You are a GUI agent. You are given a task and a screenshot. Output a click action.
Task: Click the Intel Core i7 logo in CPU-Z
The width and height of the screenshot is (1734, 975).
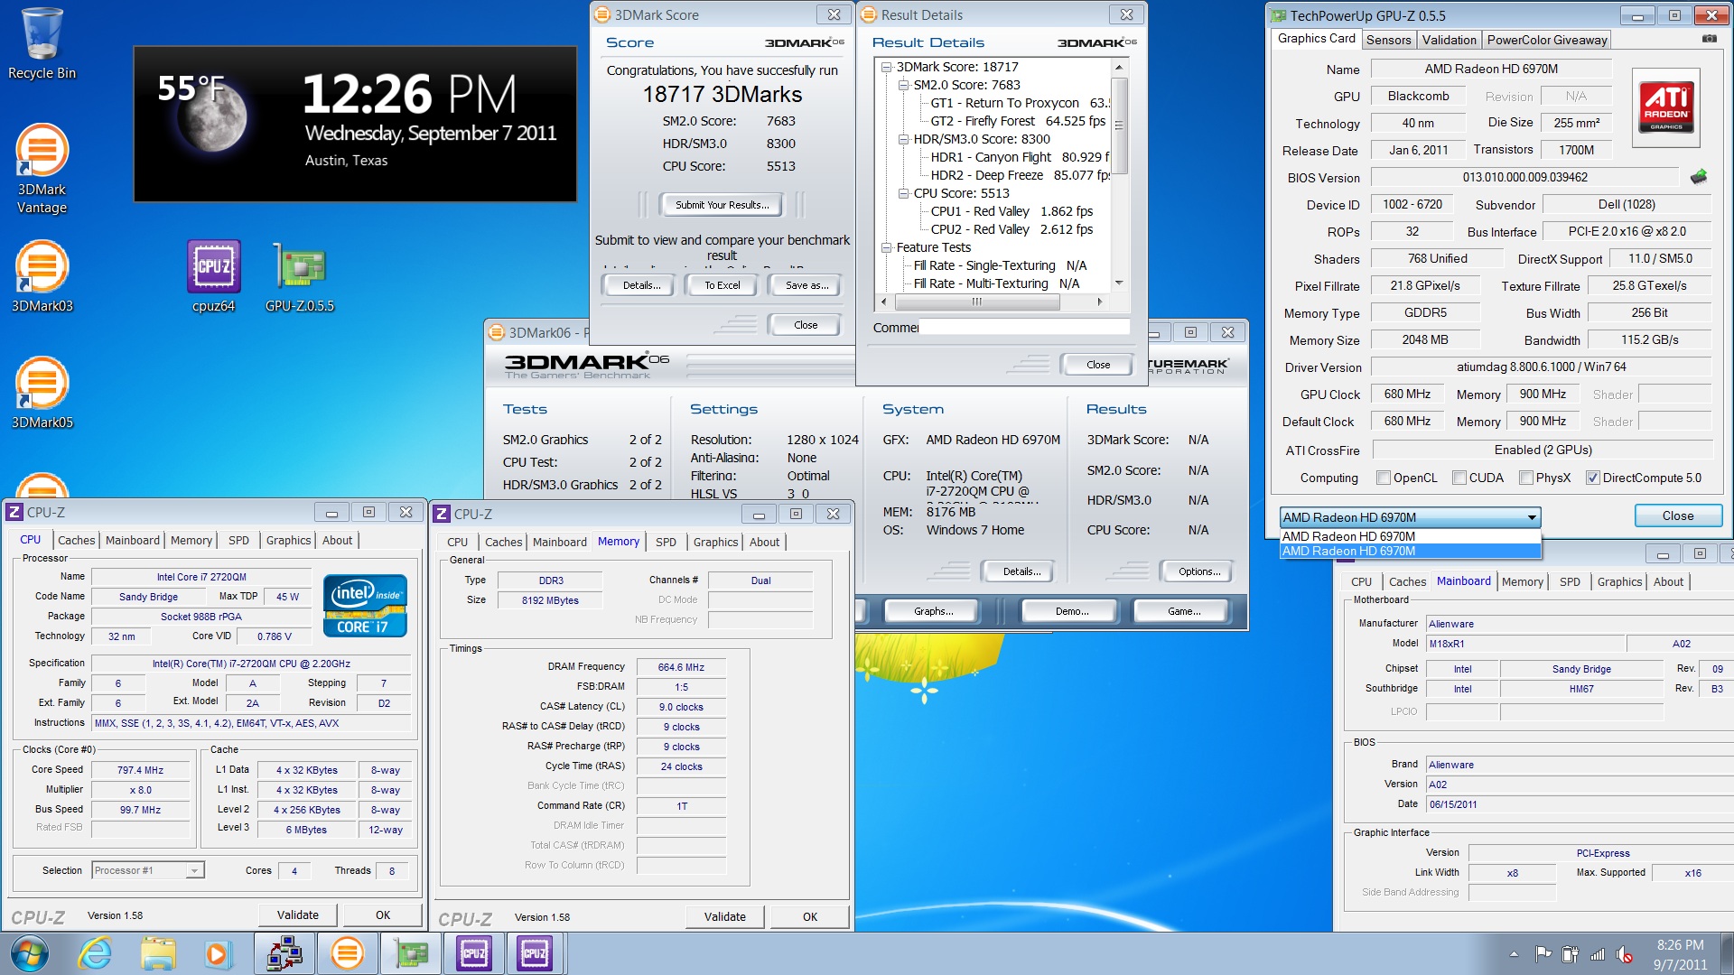coord(365,606)
